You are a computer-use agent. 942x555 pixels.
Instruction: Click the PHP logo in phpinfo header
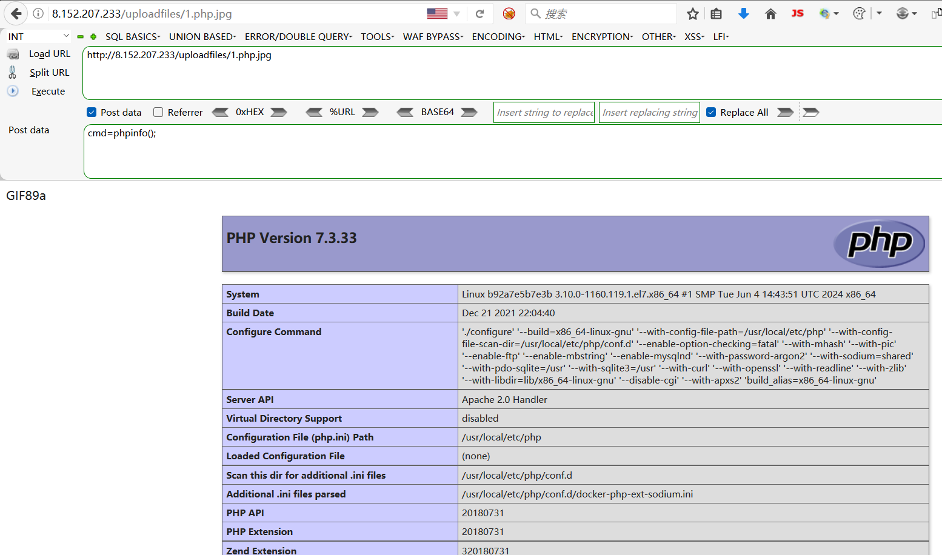pyautogui.click(x=879, y=243)
